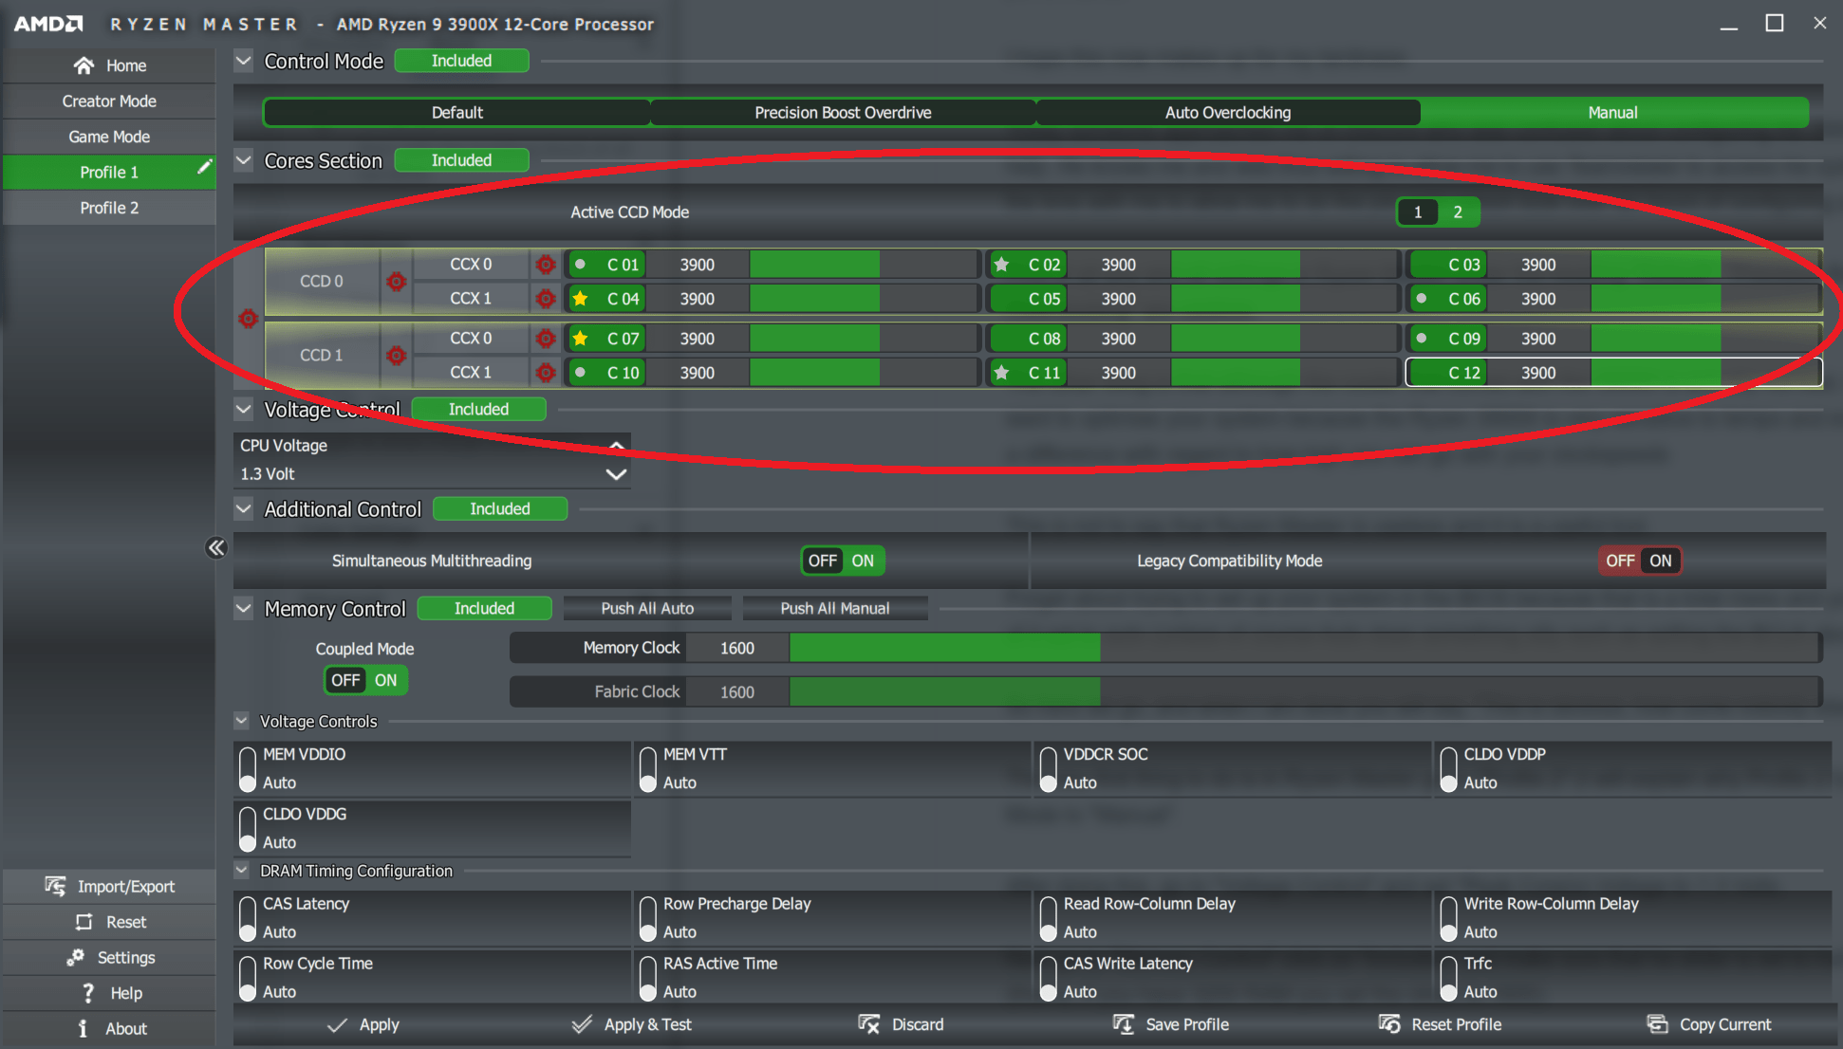Click the gear icon in the C 01 row
The height and width of the screenshot is (1049, 1843).
click(x=546, y=265)
